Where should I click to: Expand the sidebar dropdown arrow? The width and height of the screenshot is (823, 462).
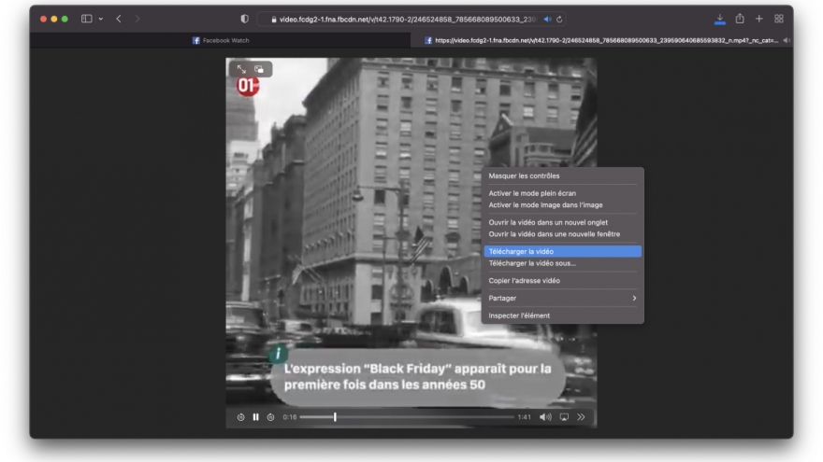click(100, 19)
